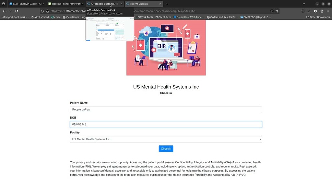Open the Work Tools bookmark

coord(145,17)
